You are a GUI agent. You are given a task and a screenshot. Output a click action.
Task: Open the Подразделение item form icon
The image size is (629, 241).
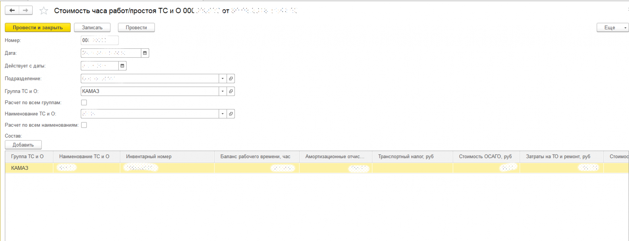click(231, 79)
